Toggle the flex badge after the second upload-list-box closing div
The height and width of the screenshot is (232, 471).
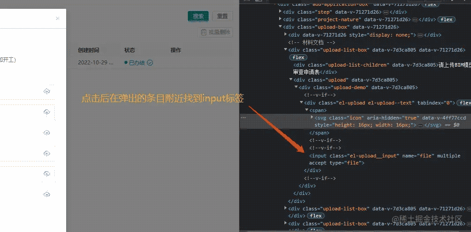tap(316, 216)
